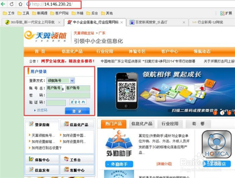Click the 外勤助手 product icon
This screenshot has height=178, width=235.
pyautogui.click(x=119, y=143)
